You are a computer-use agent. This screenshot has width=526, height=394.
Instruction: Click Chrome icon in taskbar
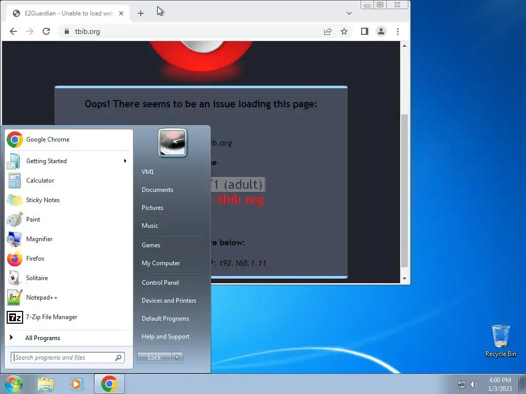[109, 384]
